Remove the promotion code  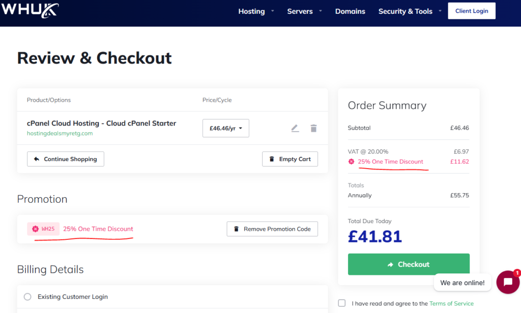[x=272, y=229]
